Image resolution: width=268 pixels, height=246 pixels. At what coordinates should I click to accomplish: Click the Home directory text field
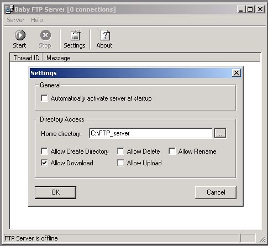[151, 133]
